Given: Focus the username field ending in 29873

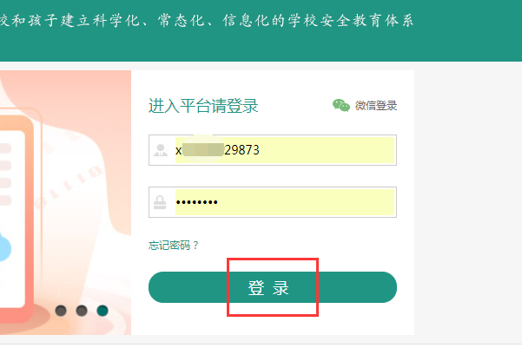Looking at the screenshot, I should tap(273, 150).
